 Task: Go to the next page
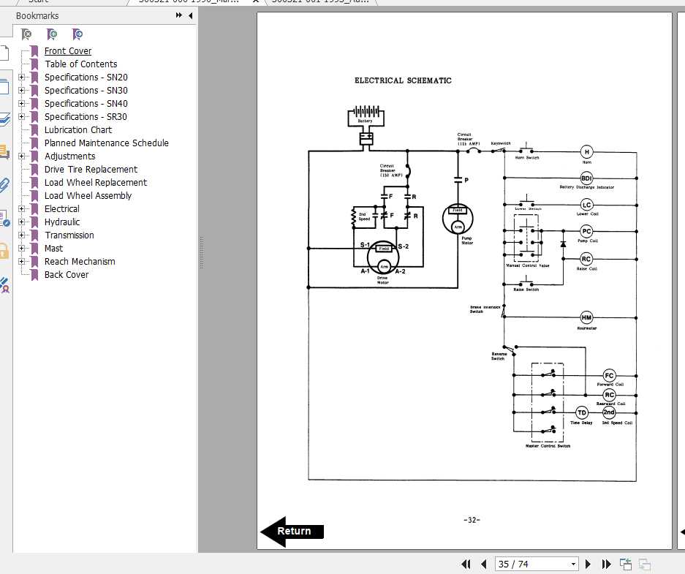click(x=588, y=564)
